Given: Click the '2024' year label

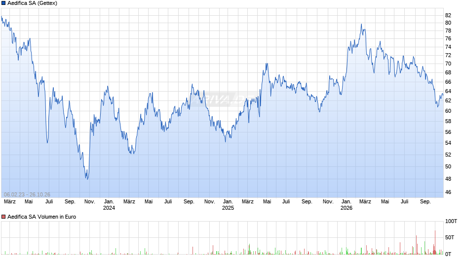Looking at the screenshot, I should pos(109,208).
